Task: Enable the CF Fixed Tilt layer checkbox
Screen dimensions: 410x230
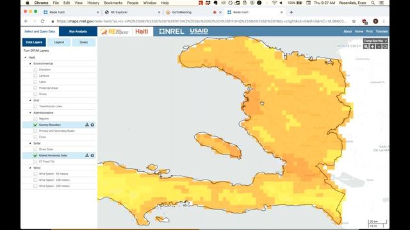Action: tap(35, 162)
